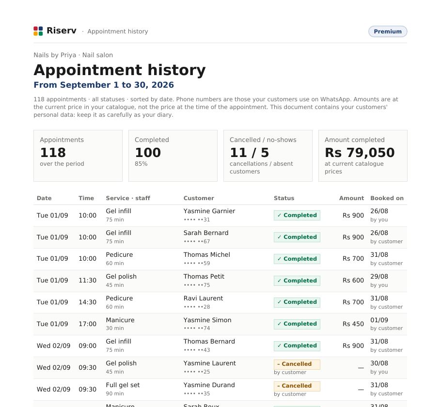Click the 11:30 time in Thomas Petit's row
Screen dimensions: 441x407
pyautogui.click(x=87, y=281)
